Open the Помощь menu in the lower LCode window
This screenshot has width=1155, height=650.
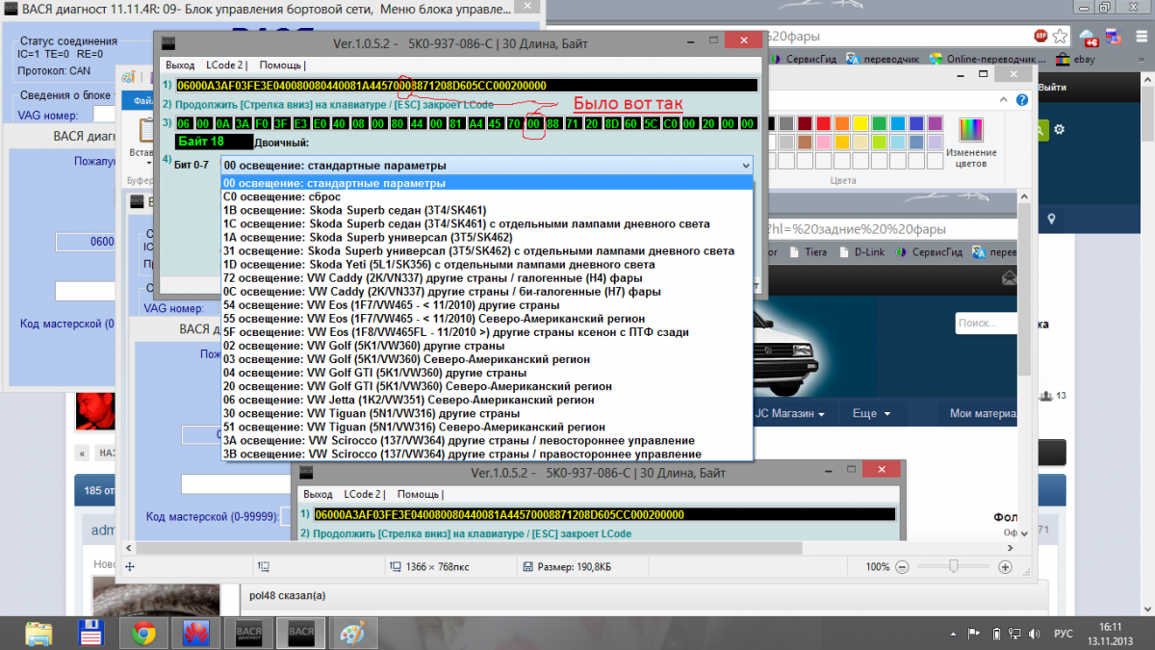[x=421, y=494]
